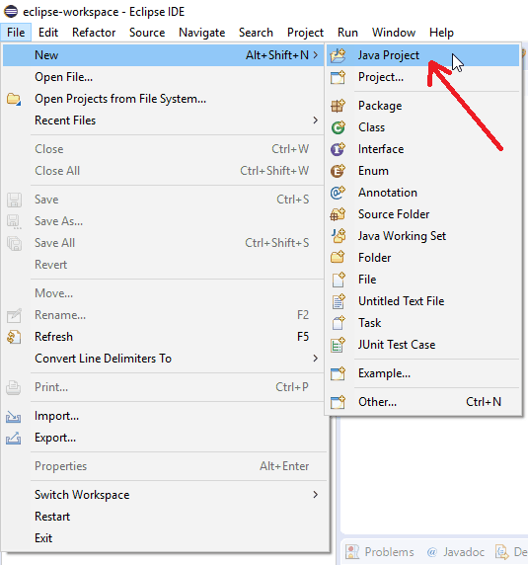Select JUnit Test Case entry
Image resolution: width=528 pixels, height=565 pixels.
point(423,345)
